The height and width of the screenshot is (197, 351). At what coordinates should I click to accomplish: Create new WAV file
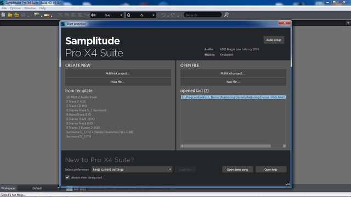(x=118, y=82)
